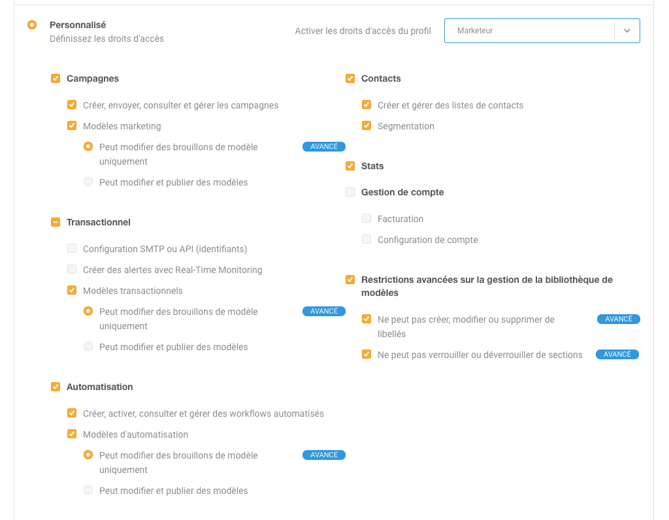
Task: Uncheck the Automatisation checkbox
Action: pyautogui.click(x=56, y=387)
